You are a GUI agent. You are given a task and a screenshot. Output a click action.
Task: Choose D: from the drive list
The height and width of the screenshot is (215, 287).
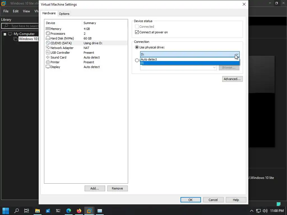[x=190, y=63]
